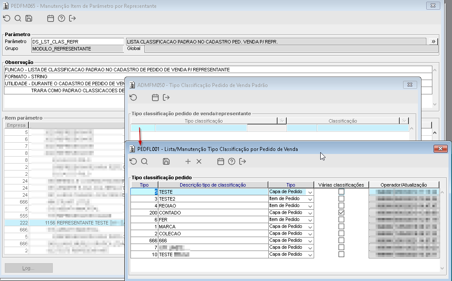Click save diskette icon in PEDFM065 toolbar

[29, 18]
